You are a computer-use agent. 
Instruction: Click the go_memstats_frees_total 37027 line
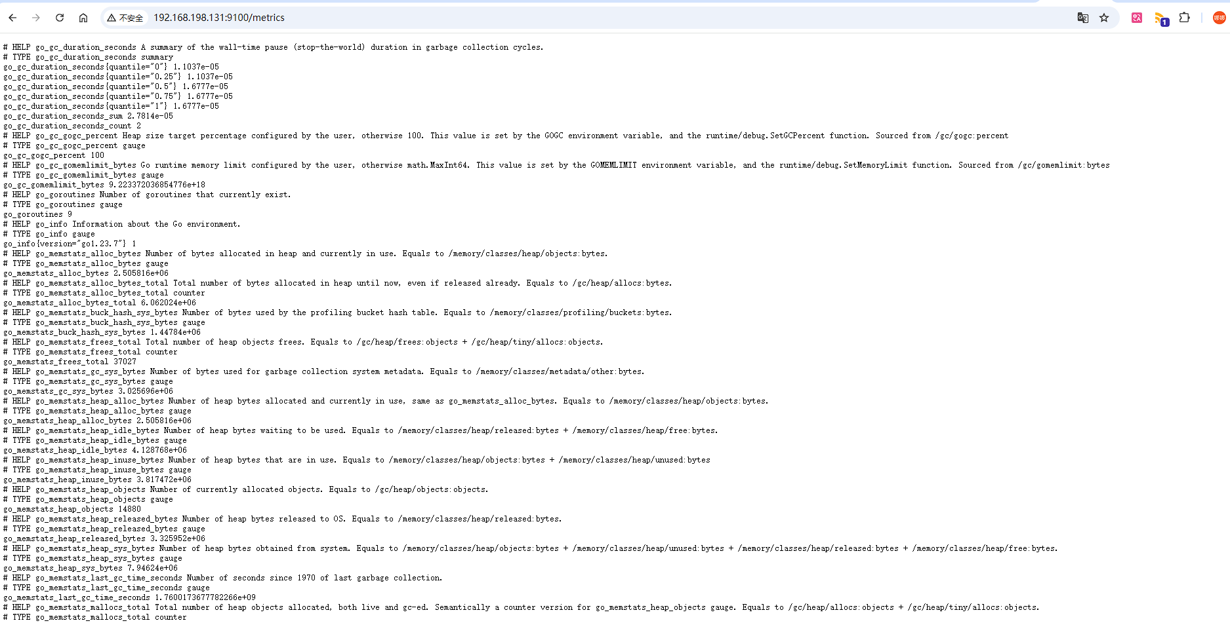tap(70, 362)
